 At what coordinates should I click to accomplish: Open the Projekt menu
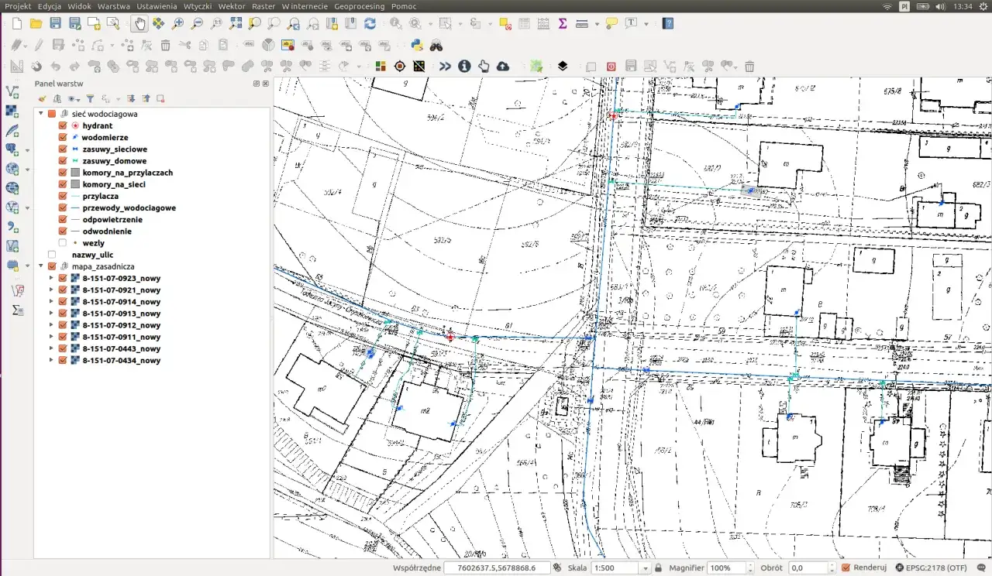[x=18, y=6]
